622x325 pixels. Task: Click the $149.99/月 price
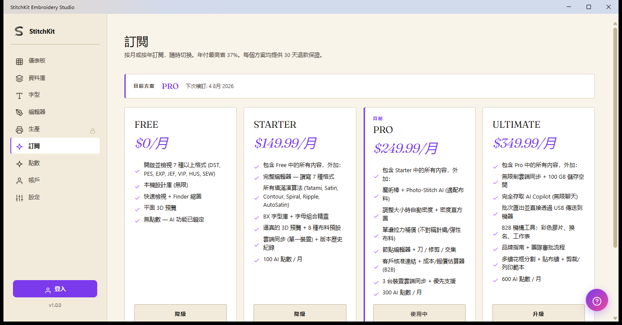[x=286, y=143]
